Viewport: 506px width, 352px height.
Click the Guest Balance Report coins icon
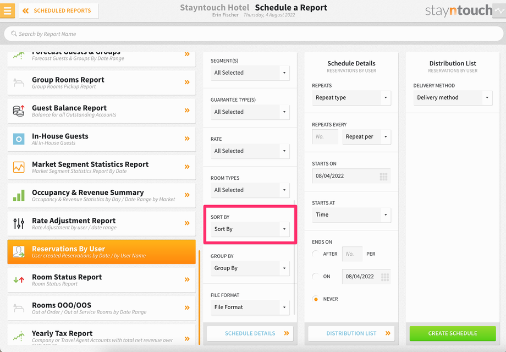coord(19,111)
